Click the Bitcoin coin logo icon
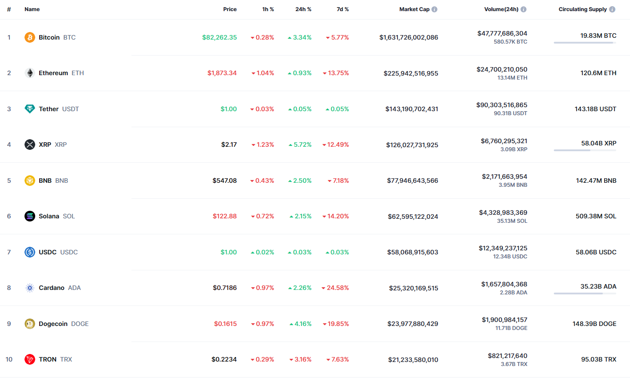This screenshot has height=378, width=630. click(30, 37)
